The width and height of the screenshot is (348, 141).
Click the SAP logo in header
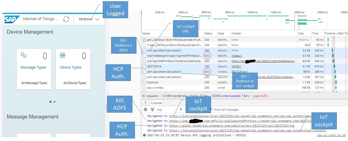[12, 19]
